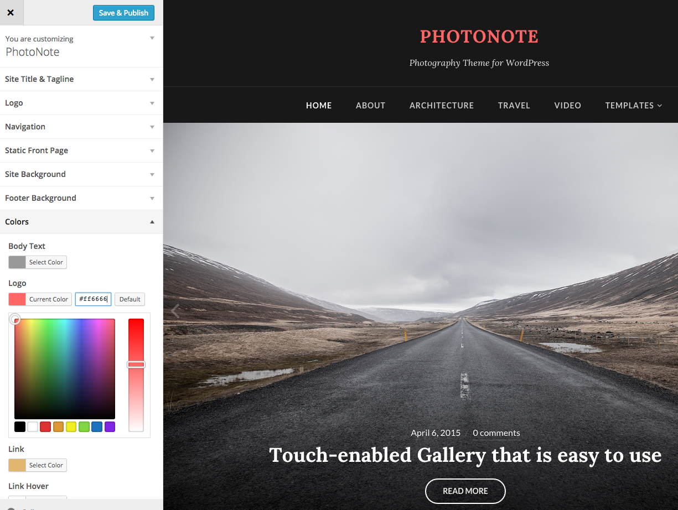
Task: Pick the white palette swatch
Action: pyautogui.click(x=33, y=426)
